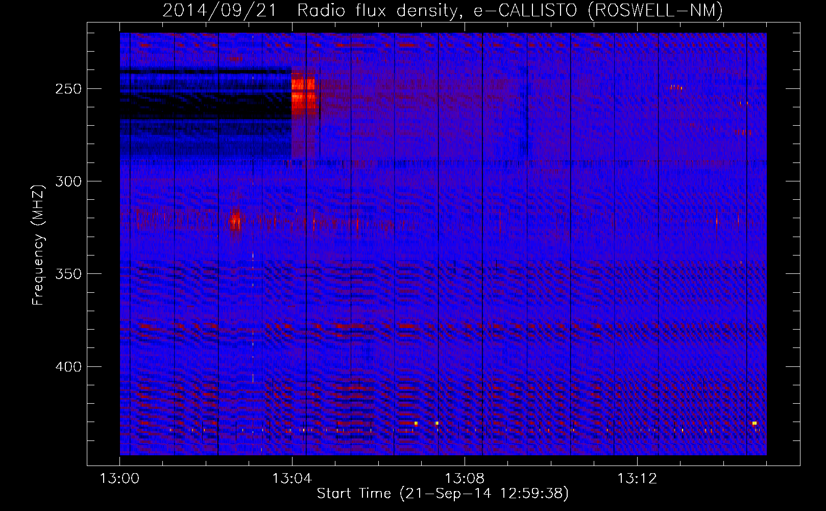The image size is (826, 511).
Task: Click the "Frequency (MHZ)" axis title
Action: click(38, 245)
